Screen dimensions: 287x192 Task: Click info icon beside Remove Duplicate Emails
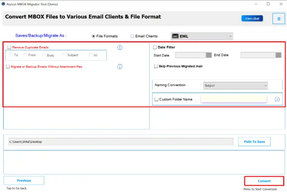120,47
